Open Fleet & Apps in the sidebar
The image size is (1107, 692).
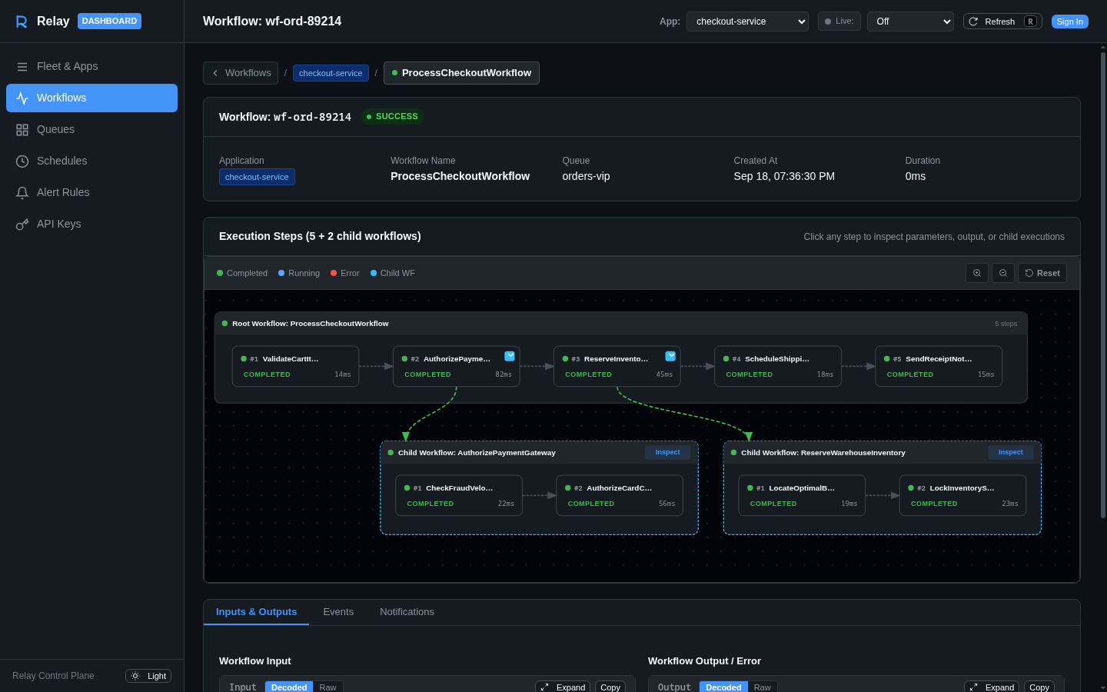pyautogui.click(x=91, y=66)
